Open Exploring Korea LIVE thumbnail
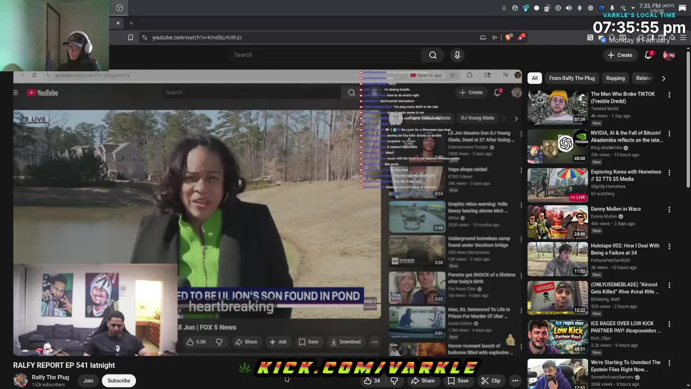691x389 pixels. click(557, 185)
